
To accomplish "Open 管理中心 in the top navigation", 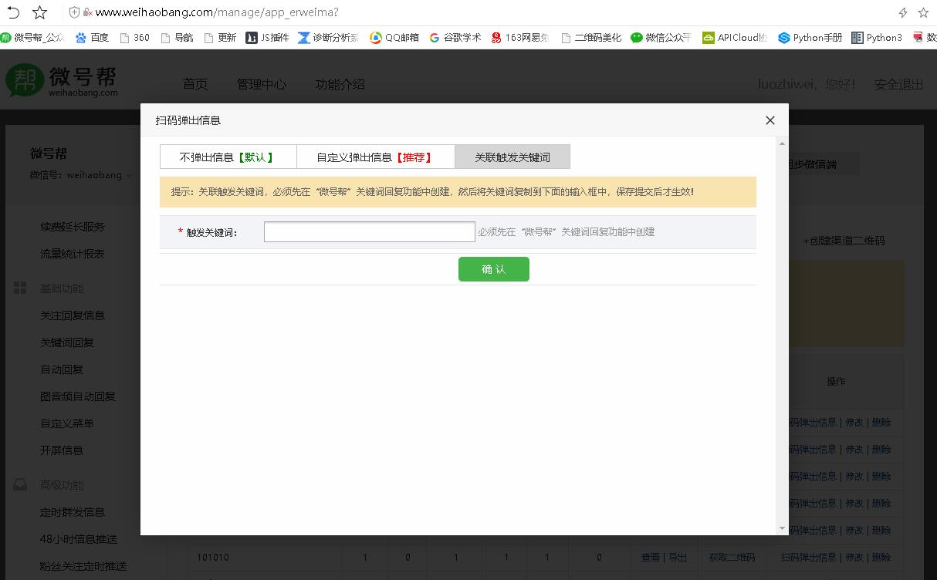I will pyautogui.click(x=261, y=84).
